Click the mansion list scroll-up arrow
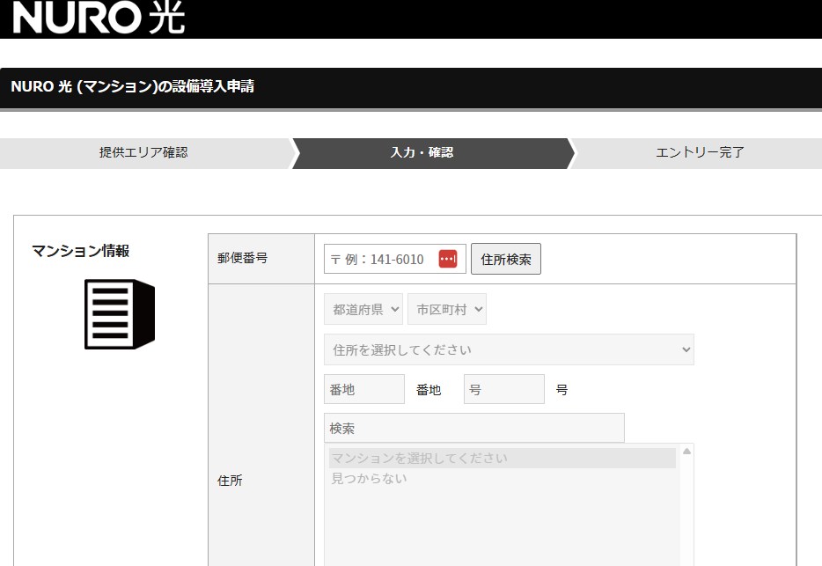 (686, 452)
